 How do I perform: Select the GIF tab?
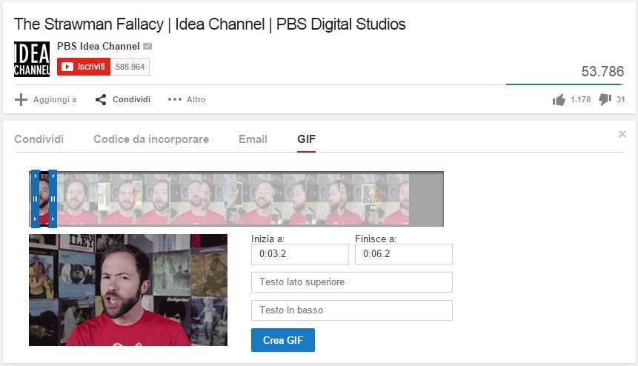[306, 139]
